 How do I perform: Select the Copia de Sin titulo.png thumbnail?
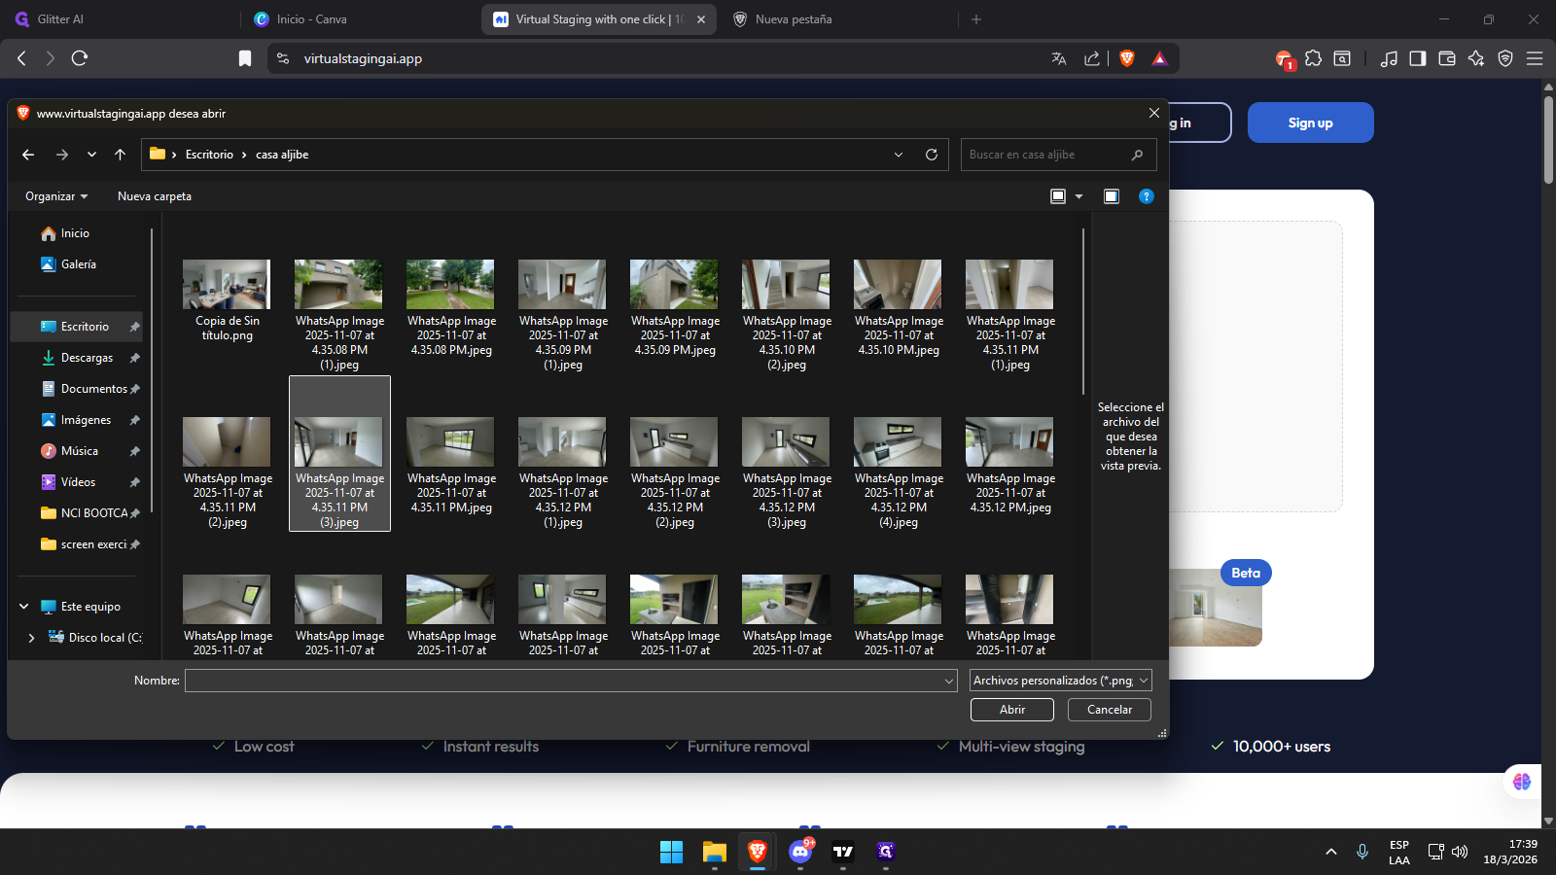click(227, 285)
